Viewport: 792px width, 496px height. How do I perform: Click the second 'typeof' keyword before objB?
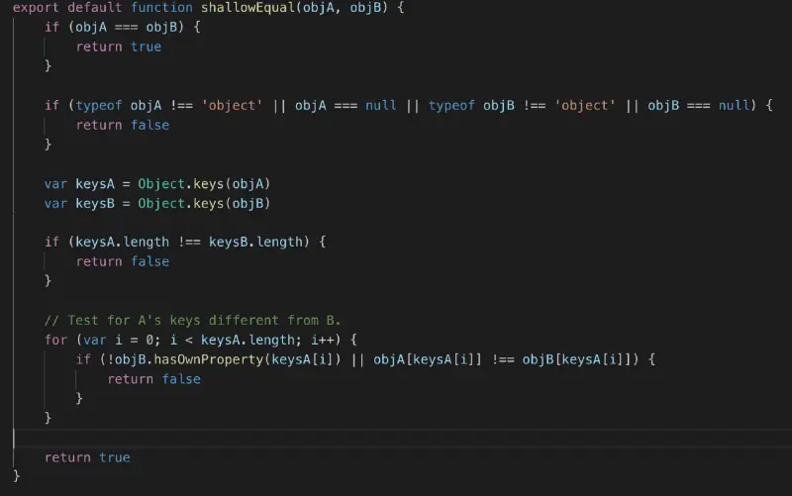point(451,105)
